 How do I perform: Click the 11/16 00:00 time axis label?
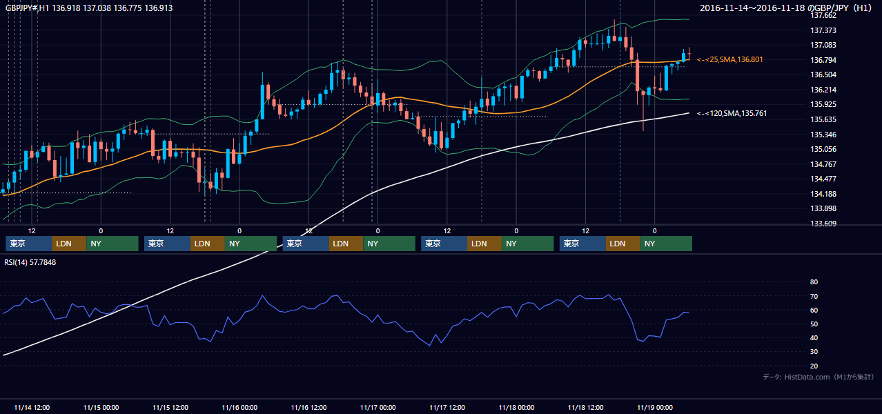pyautogui.click(x=239, y=407)
